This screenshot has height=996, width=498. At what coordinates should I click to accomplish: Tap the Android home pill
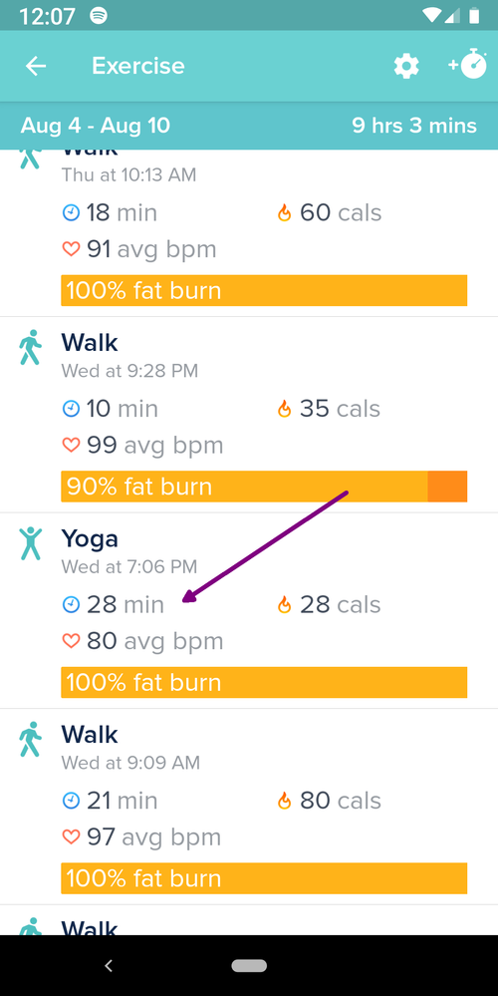tap(249, 965)
